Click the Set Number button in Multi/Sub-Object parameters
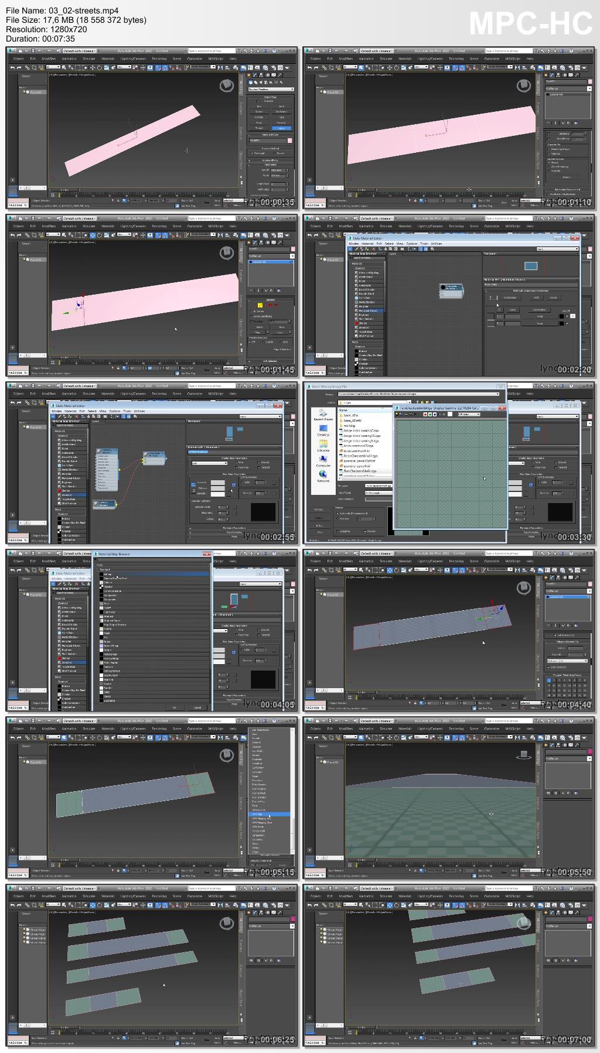This screenshot has height=1053, width=600. click(510, 298)
